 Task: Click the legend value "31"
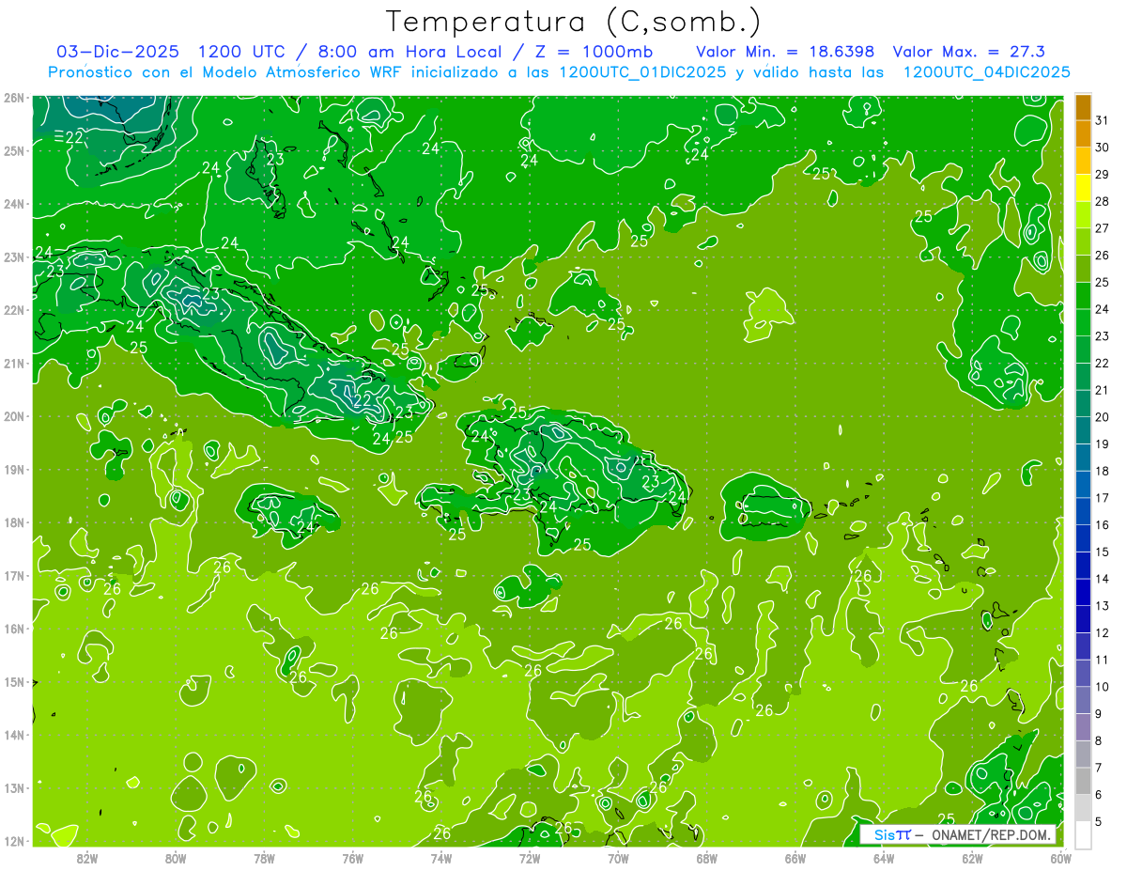(x=1103, y=119)
